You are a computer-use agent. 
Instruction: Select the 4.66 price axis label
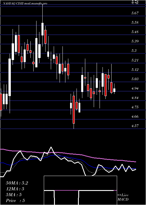pos(135,117)
